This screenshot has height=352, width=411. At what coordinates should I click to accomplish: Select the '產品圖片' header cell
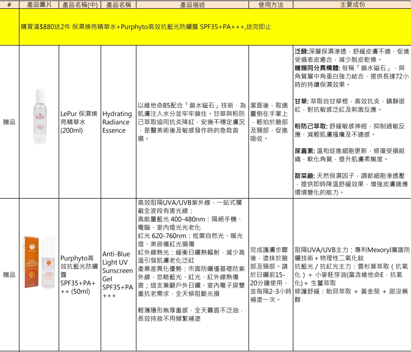(x=39, y=5)
